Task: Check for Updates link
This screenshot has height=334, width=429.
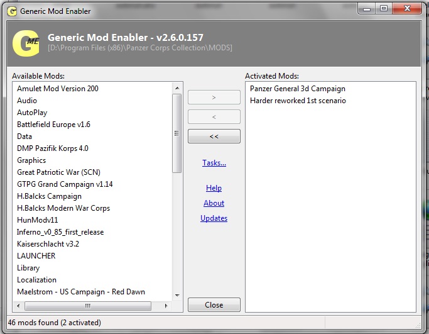Action: point(214,218)
